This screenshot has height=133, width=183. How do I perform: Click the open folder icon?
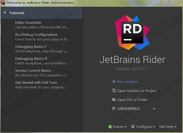point(114,100)
